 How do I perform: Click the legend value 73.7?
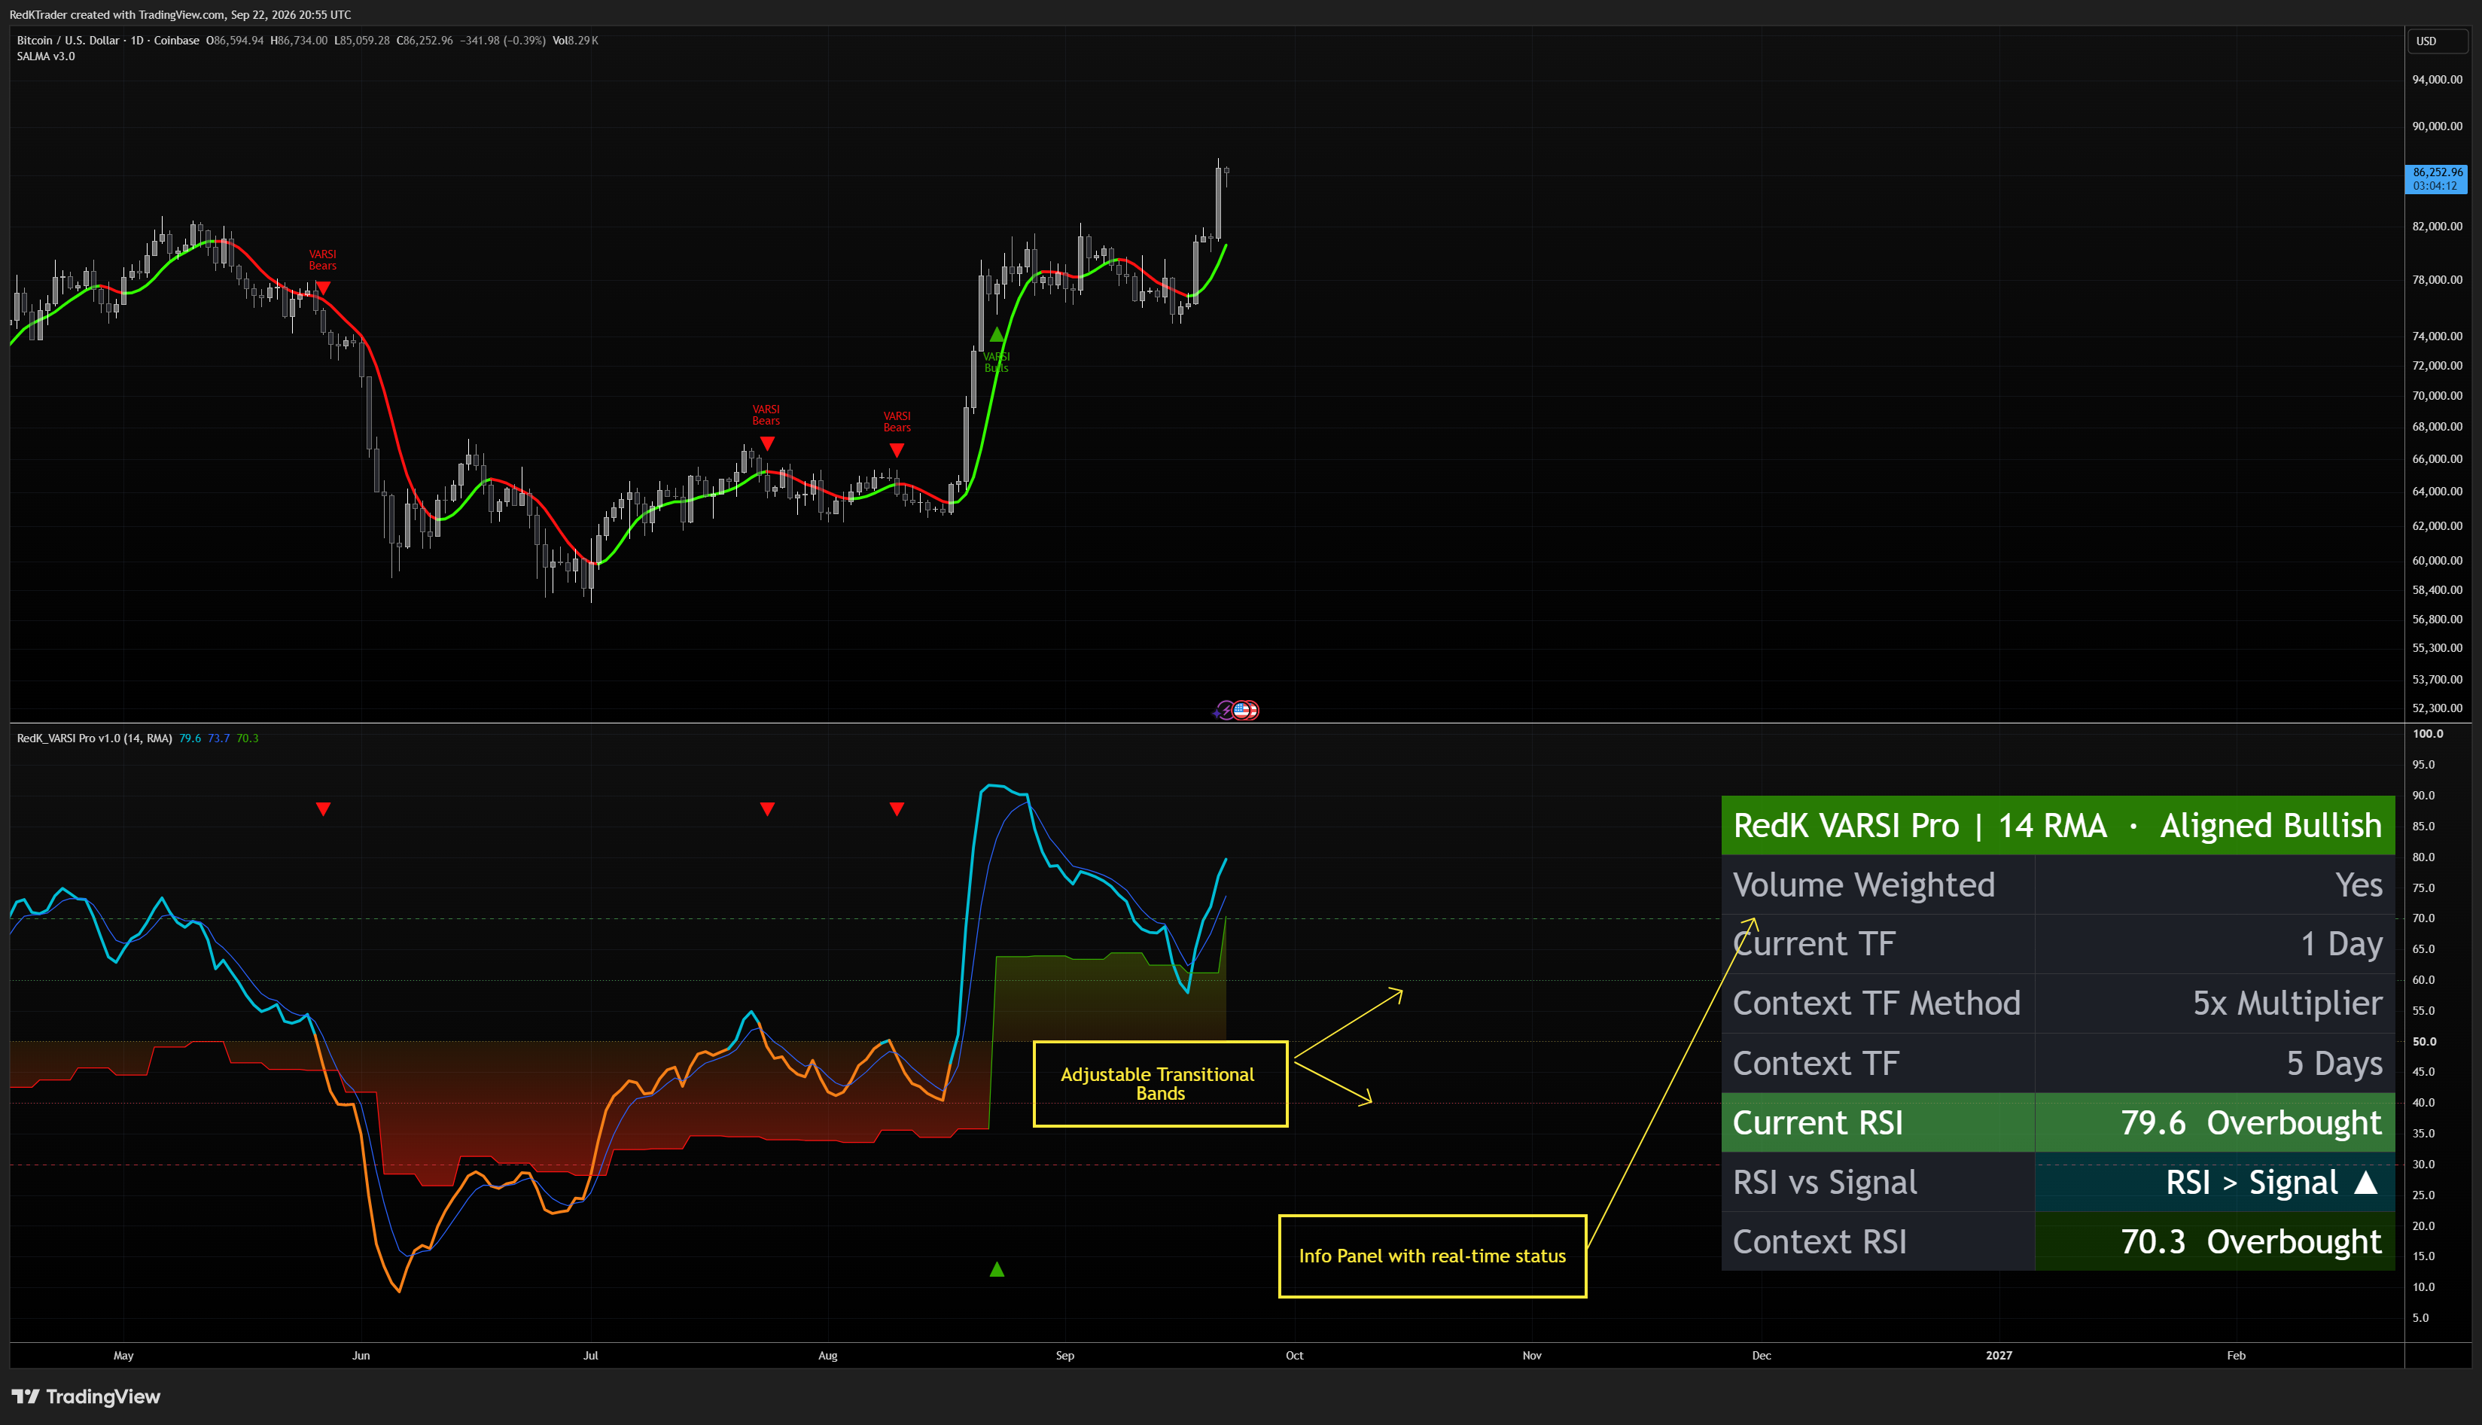coord(218,738)
